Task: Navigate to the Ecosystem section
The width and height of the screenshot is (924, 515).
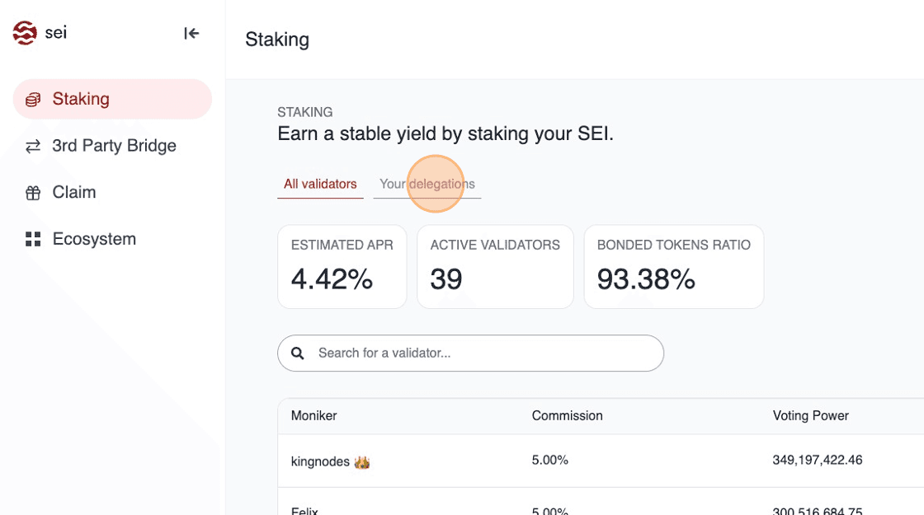Action: (x=94, y=239)
